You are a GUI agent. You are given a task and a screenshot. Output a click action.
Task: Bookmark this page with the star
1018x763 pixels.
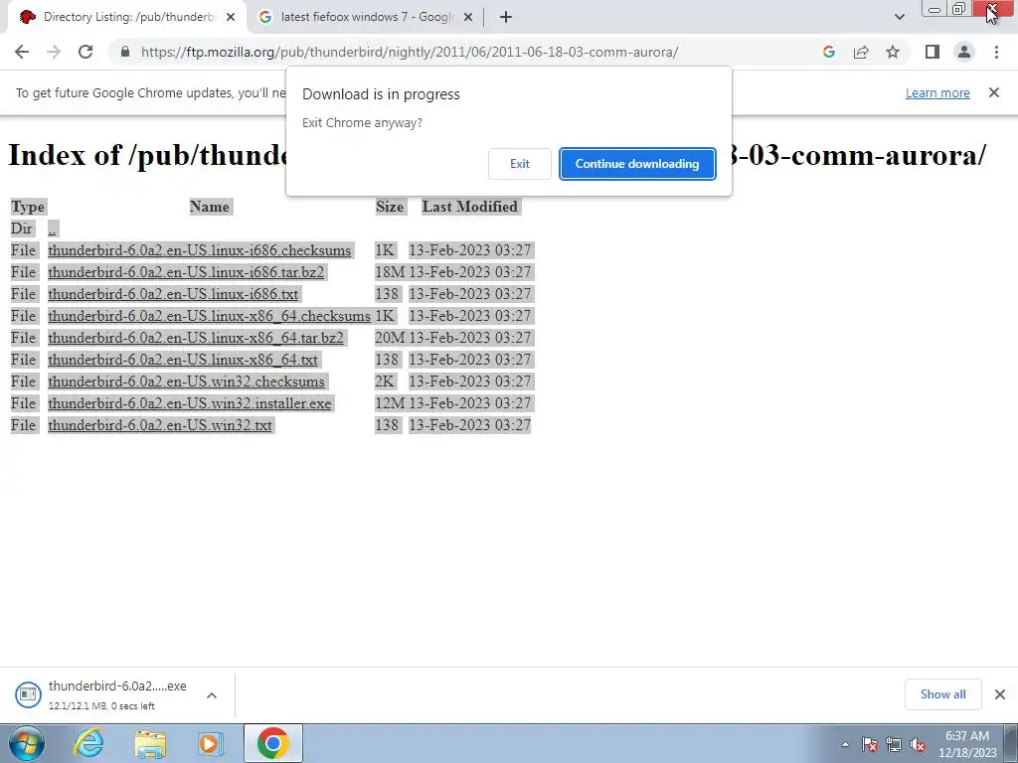pos(893,52)
